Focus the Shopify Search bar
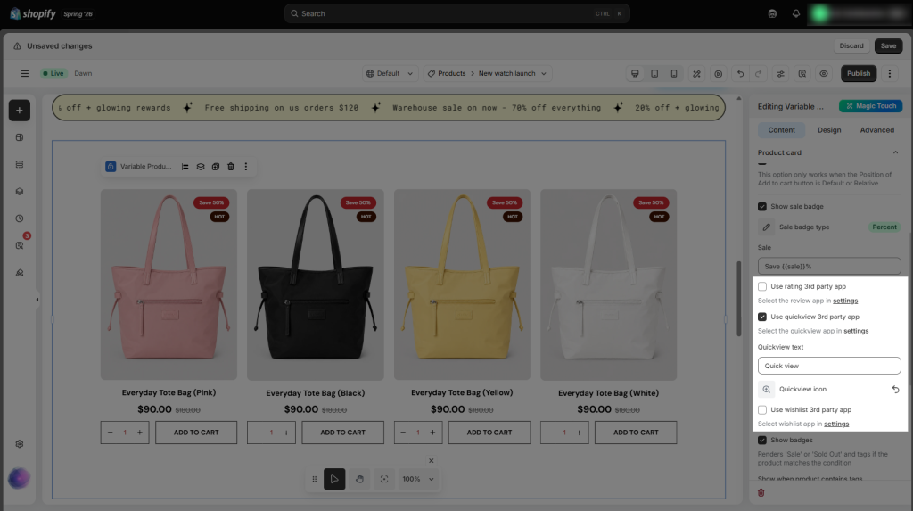The image size is (913, 511). [457, 13]
